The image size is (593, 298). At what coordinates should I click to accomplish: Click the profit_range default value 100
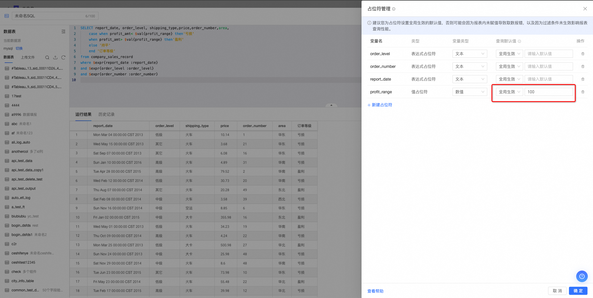tap(549, 92)
